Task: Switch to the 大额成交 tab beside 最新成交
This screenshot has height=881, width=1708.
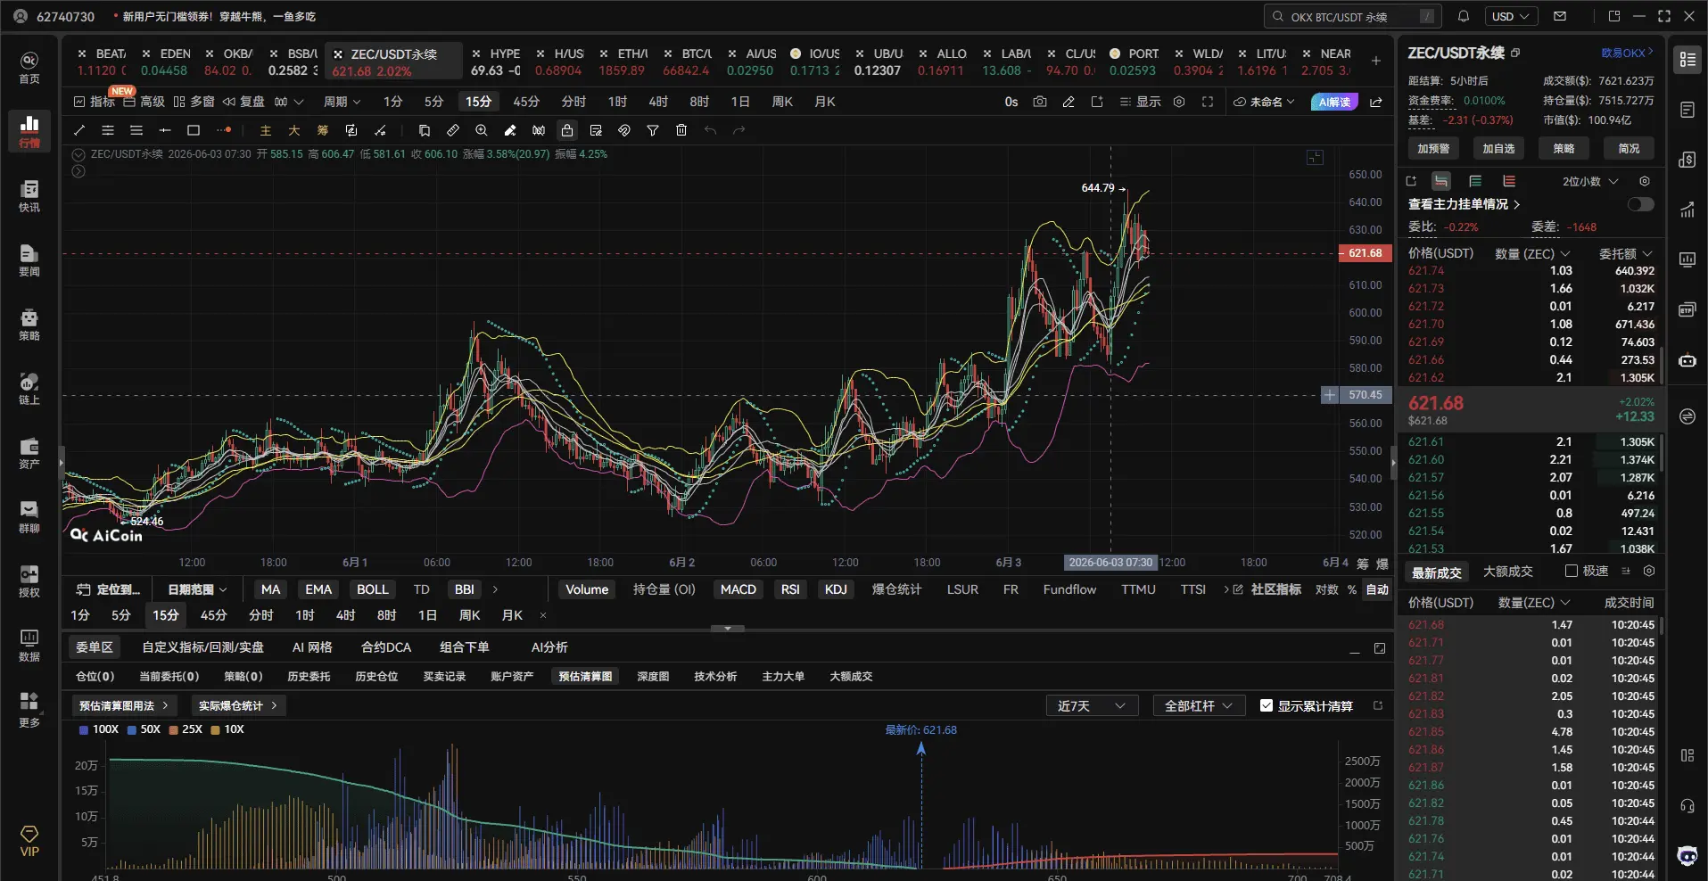Action: (1507, 571)
